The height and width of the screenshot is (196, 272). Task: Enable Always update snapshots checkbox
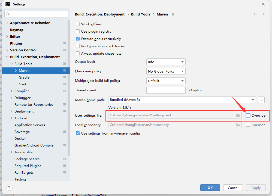coord(78,54)
